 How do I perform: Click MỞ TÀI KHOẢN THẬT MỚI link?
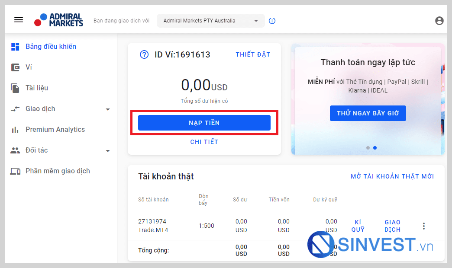pyautogui.click(x=392, y=176)
